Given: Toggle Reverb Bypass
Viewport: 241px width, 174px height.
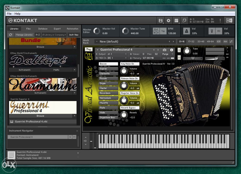Looking at the screenshot, I should click(x=130, y=108).
